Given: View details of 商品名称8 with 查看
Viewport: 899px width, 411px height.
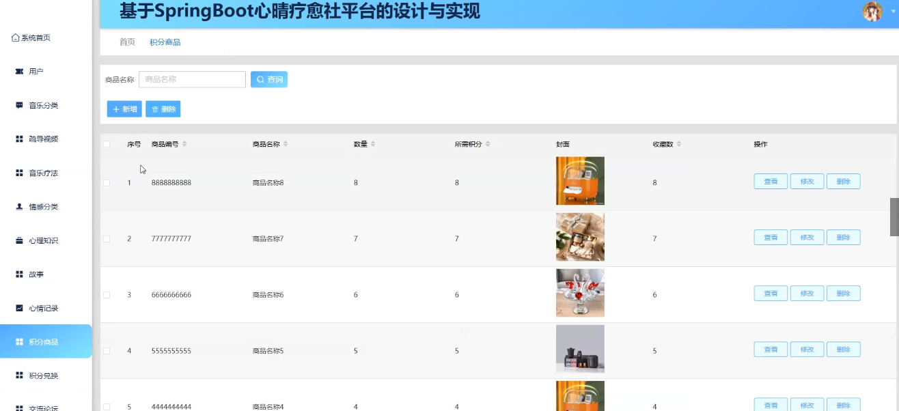Looking at the screenshot, I should click(771, 182).
